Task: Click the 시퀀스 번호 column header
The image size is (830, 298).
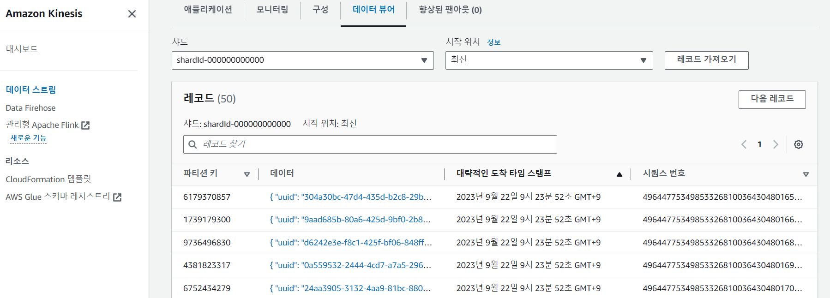Action: (664, 173)
